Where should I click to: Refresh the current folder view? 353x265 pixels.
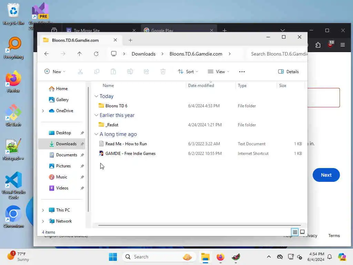click(x=96, y=54)
